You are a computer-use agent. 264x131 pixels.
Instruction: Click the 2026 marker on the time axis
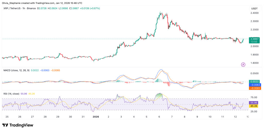point(96,117)
